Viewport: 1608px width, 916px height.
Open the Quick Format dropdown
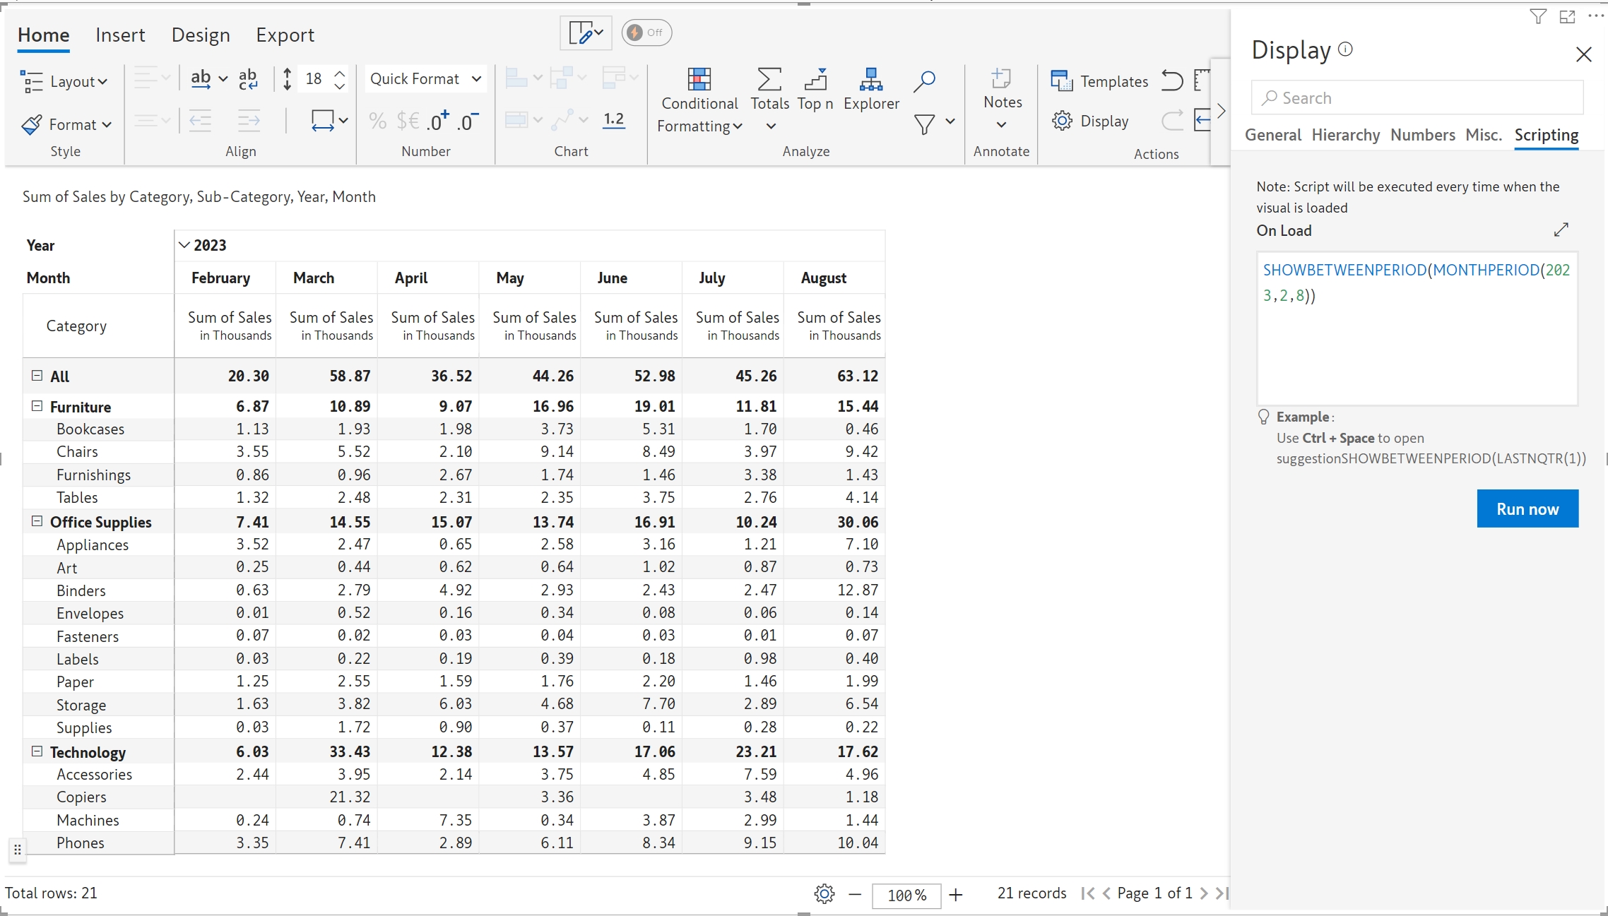click(425, 79)
